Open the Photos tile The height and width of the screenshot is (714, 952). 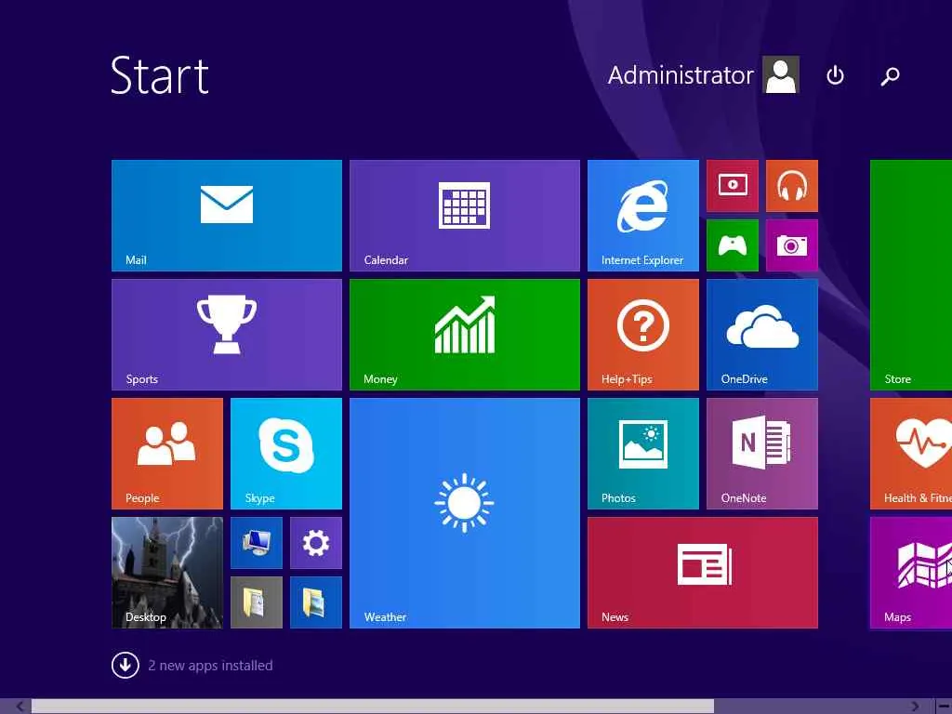(643, 454)
